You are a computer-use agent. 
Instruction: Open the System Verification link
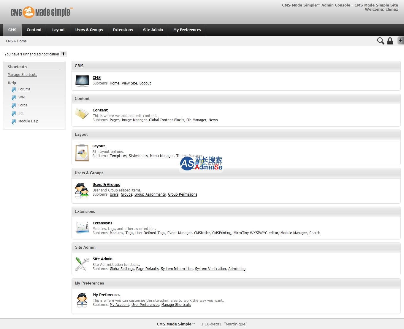(x=210, y=269)
